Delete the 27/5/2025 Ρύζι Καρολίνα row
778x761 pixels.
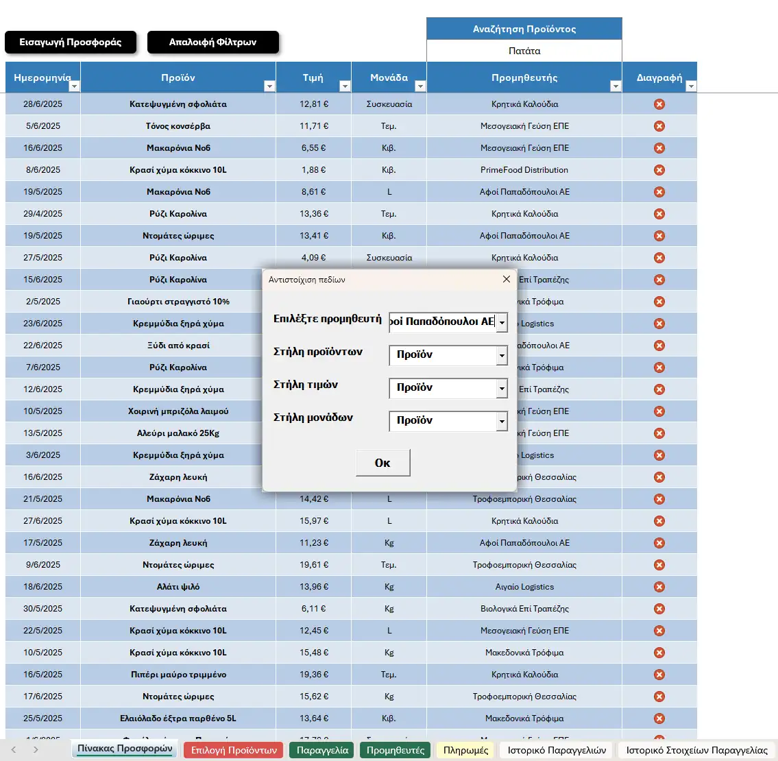(x=659, y=258)
